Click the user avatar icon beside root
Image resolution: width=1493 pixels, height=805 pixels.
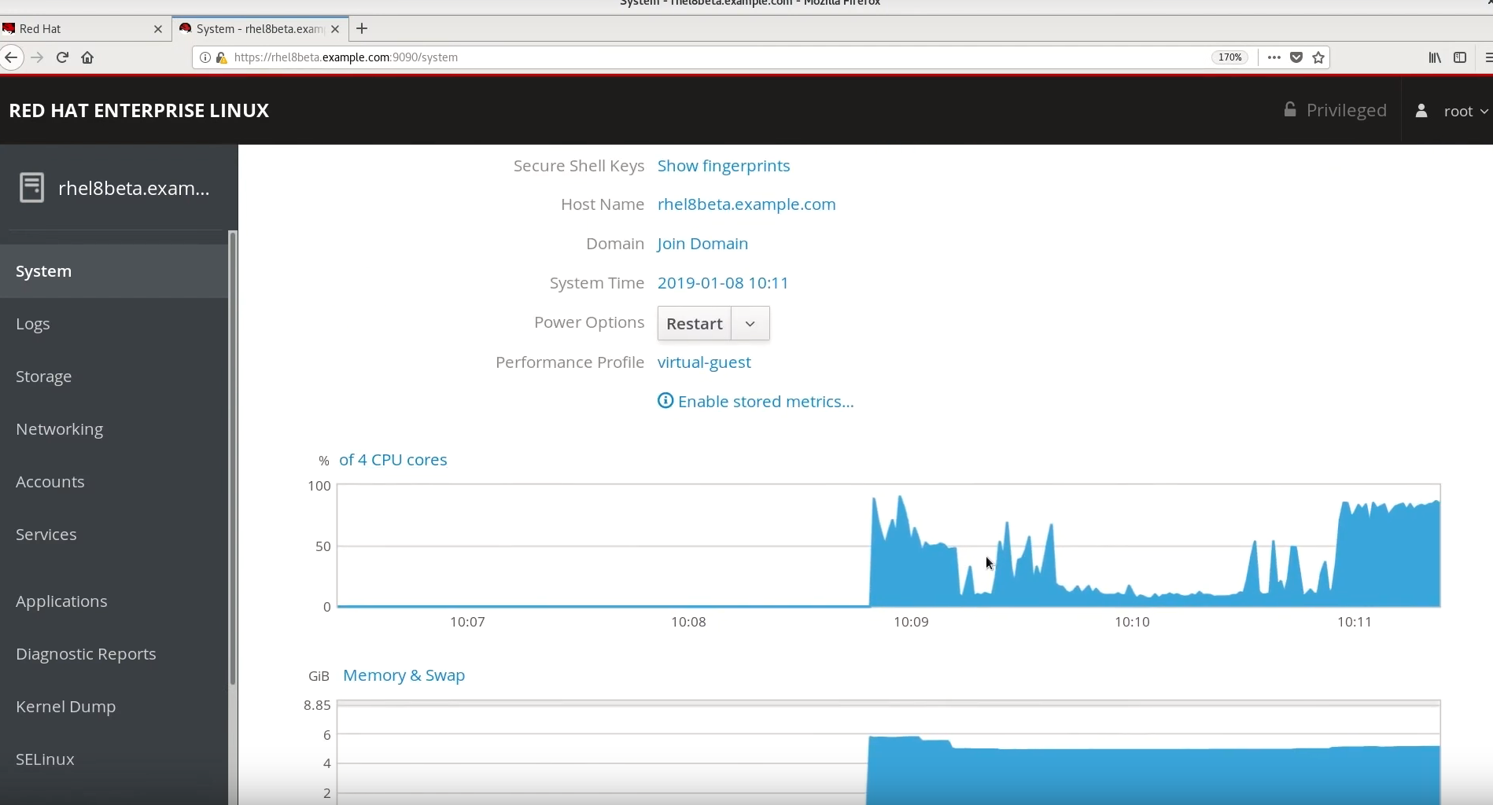click(1421, 111)
